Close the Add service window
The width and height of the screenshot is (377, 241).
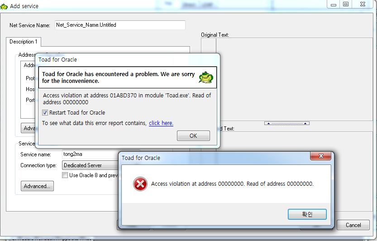363,5
